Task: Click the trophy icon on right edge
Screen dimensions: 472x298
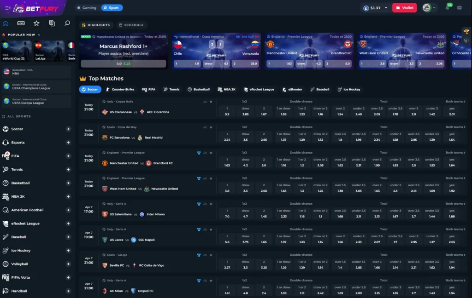Action: [466, 31]
